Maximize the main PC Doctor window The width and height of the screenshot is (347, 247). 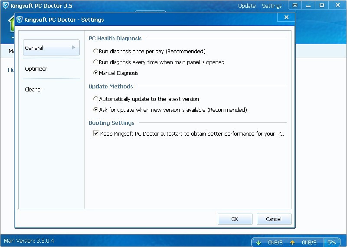322,5
